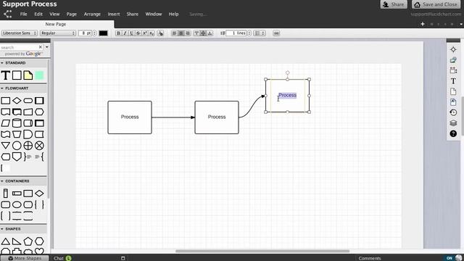Select the New Page tab
The width and height of the screenshot is (464, 261).
56,24
